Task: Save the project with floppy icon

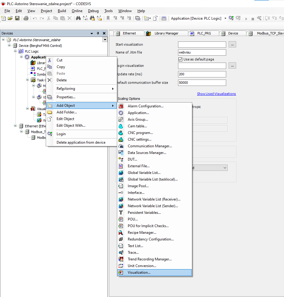Action: [x=17, y=18]
